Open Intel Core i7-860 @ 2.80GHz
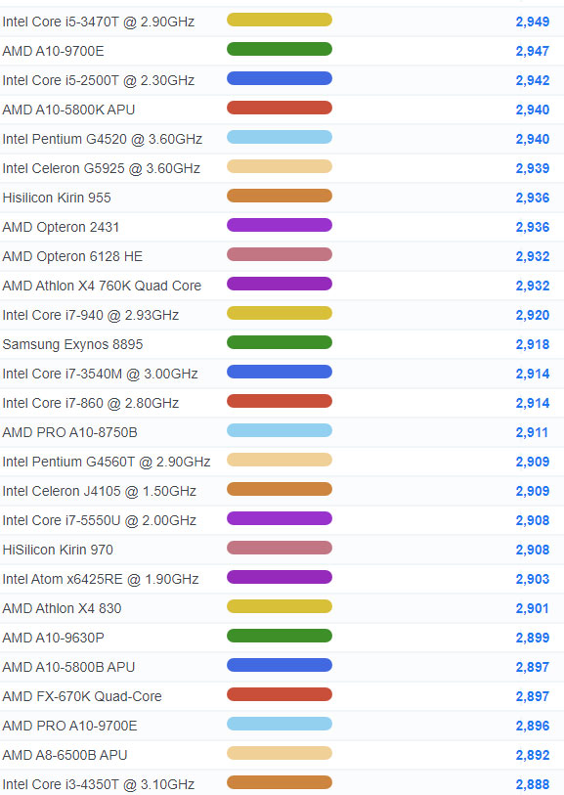The width and height of the screenshot is (564, 795). click(x=91, y=404)
